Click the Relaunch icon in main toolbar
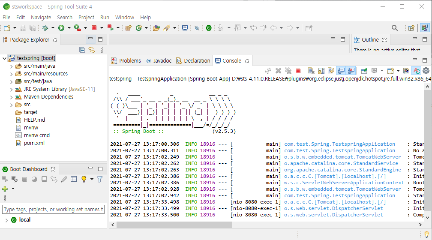The width and height of the screenshot is (432, 240). pos(111,27)
